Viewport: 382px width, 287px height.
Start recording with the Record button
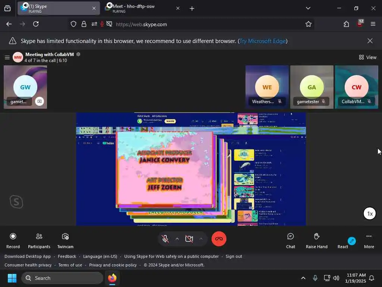[13, 241]
